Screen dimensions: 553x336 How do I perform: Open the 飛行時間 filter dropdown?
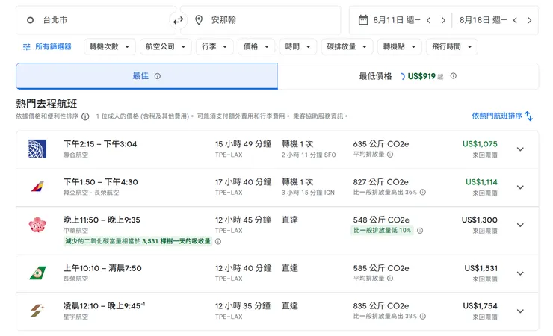pyautogui.click(x=452, y=47)
